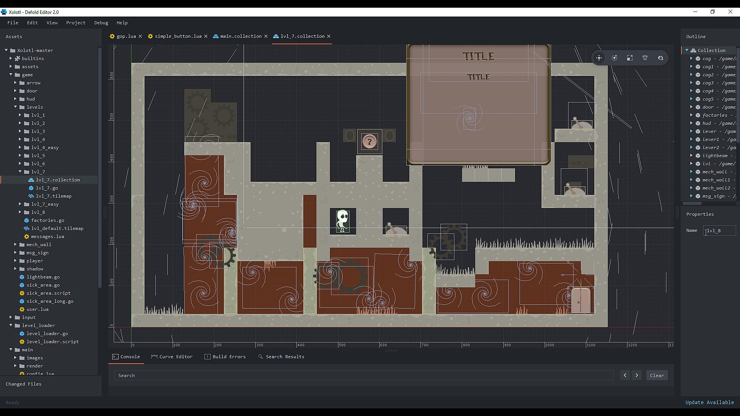Open the Debug menu
The height and width of the screenshot is (416, 740).
point(101,23)
